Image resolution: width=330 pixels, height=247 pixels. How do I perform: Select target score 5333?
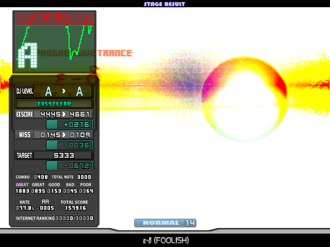point(64,155)
